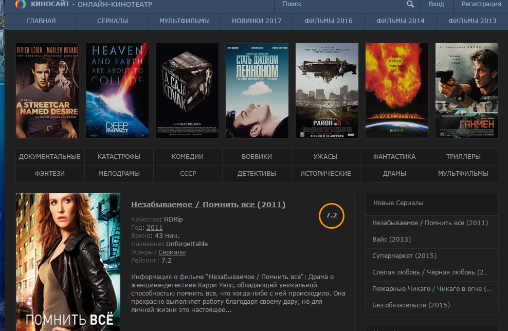Choose the Ужасы genre

[325, 157]
